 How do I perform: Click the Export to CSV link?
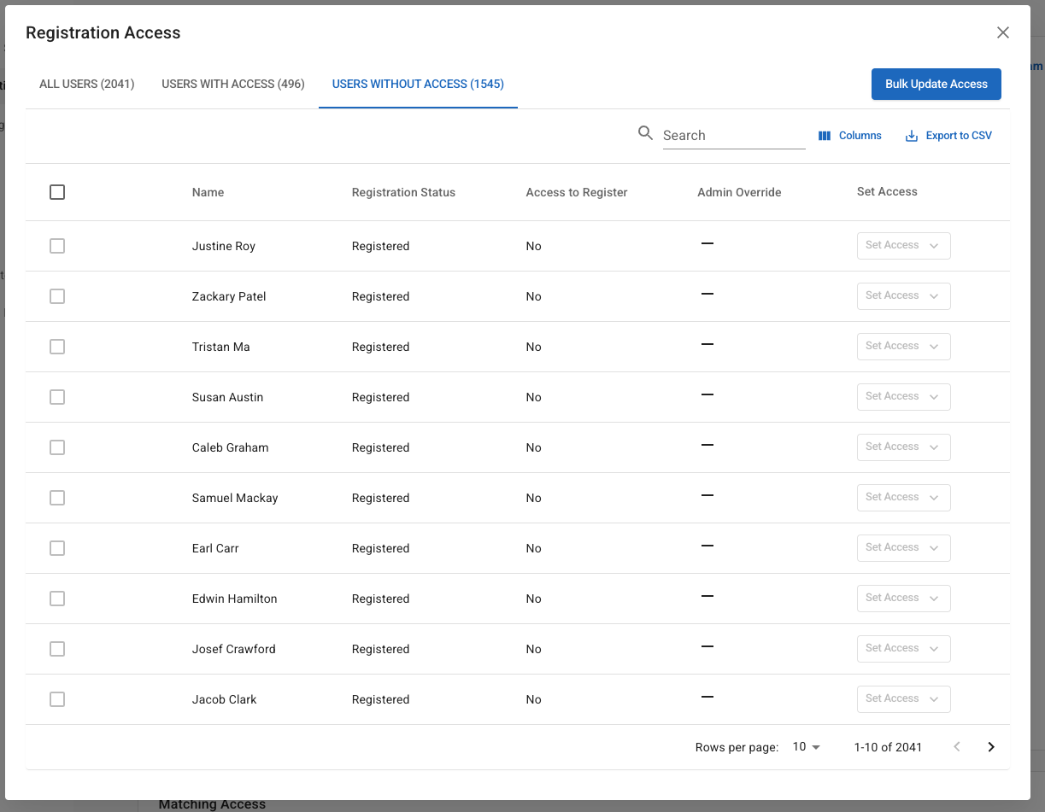tap(959, 136)
